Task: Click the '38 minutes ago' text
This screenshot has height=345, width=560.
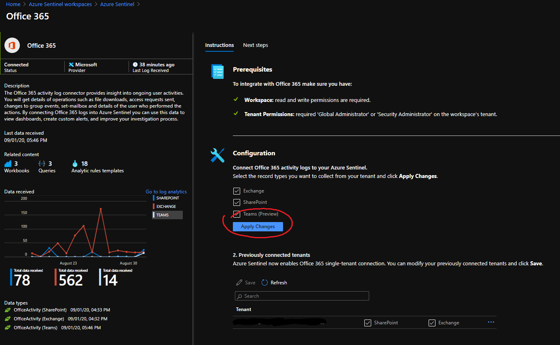Action: (x=157, y=65)
